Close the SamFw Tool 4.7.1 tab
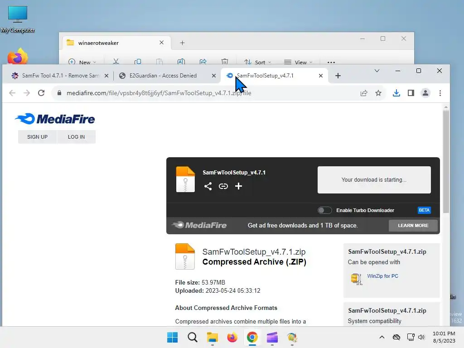This screenshot has height=348, width=464. [106, 76]
